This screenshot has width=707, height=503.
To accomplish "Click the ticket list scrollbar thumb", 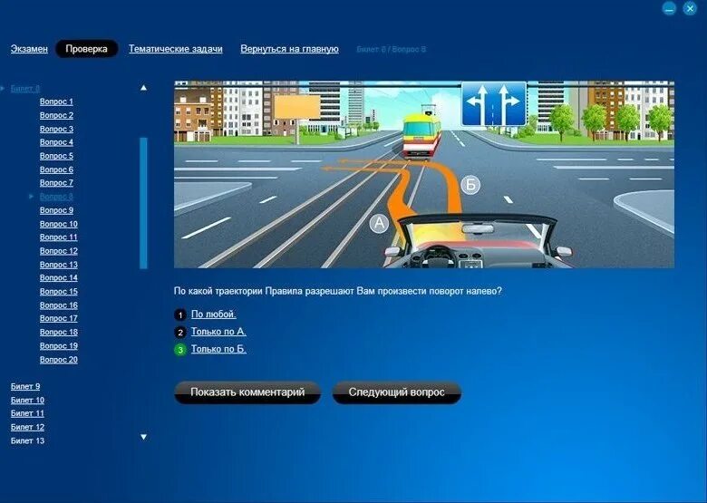I will point(143,203).
